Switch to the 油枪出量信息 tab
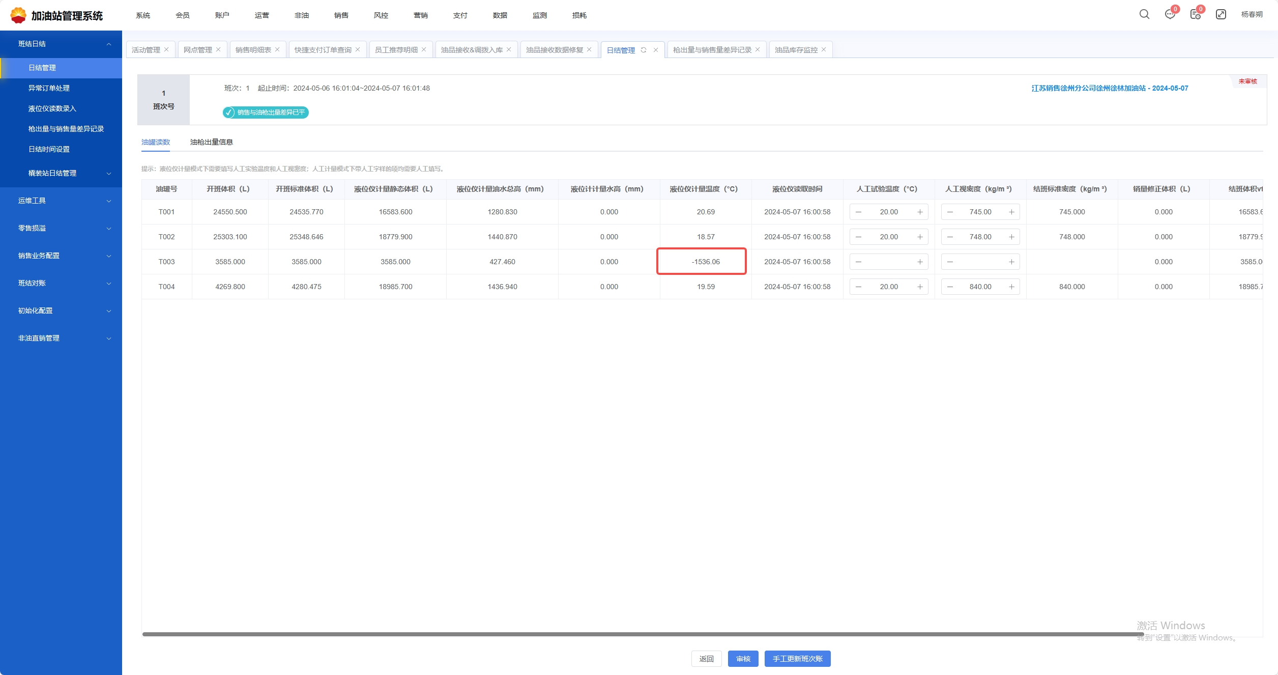Image resolution: width=1278 pixels, height=675 pixels. [211, 142]
